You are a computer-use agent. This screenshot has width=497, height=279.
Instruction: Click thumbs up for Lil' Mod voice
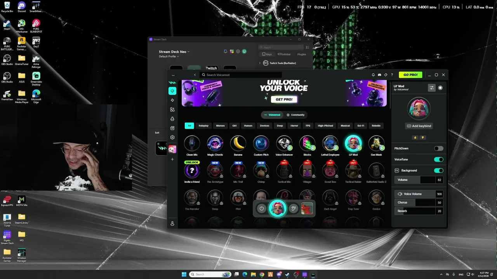pyautogui.click(x=415, y=138)
